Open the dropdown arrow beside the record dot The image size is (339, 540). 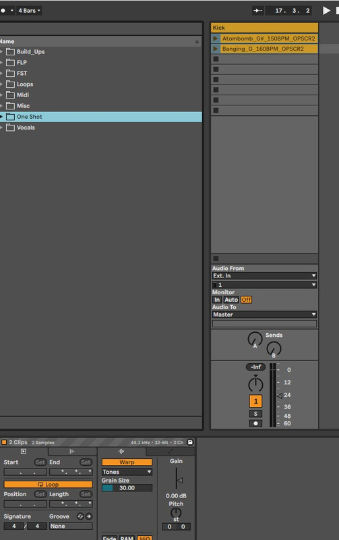tap(12, 11)
